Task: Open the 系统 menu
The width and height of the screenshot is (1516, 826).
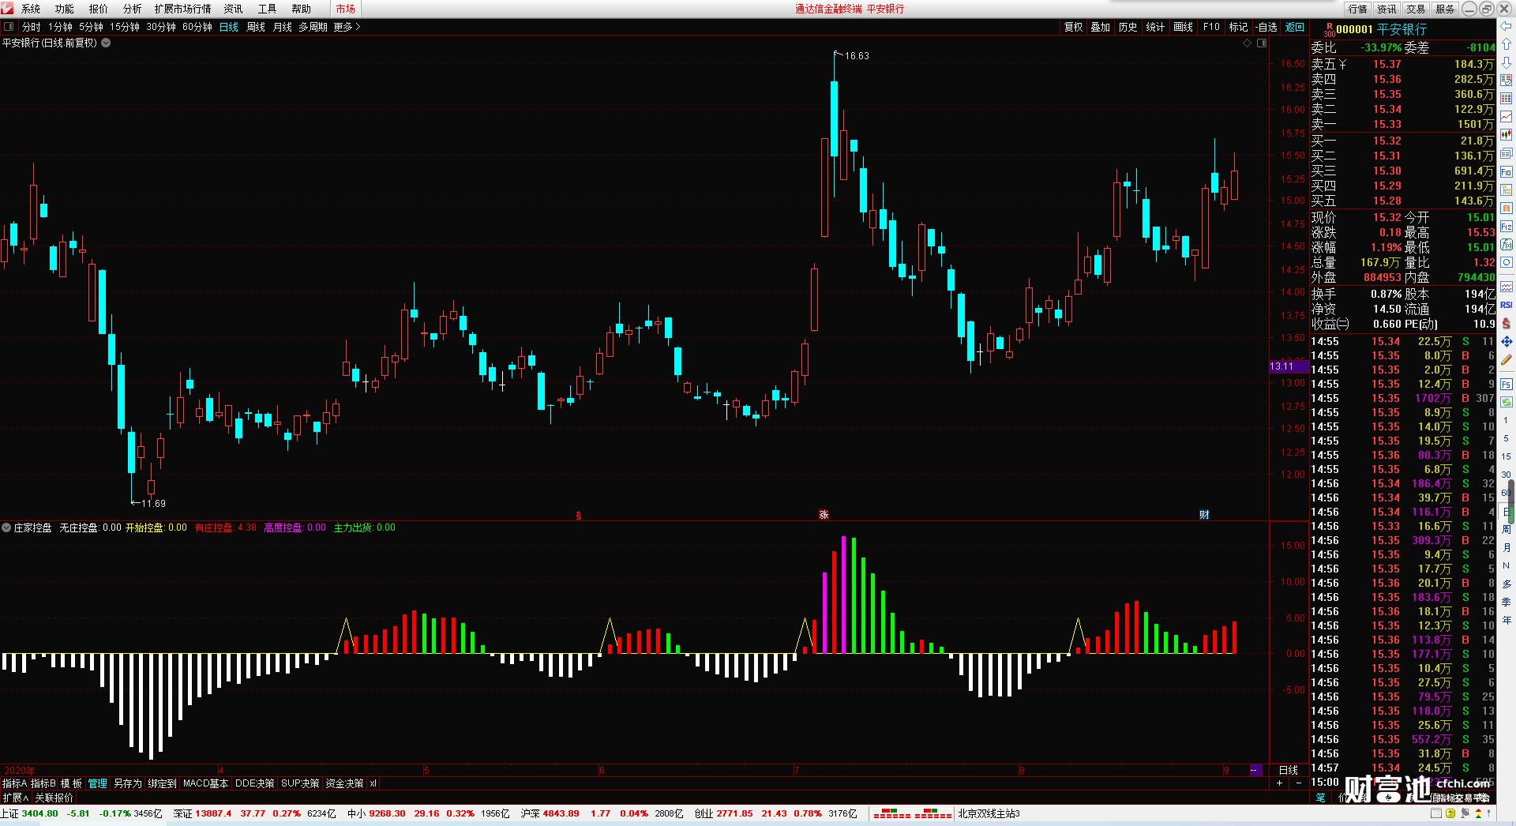Action: 31,9
